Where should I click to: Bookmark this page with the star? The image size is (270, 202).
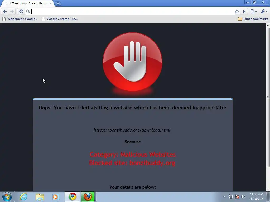coord(237,12)
